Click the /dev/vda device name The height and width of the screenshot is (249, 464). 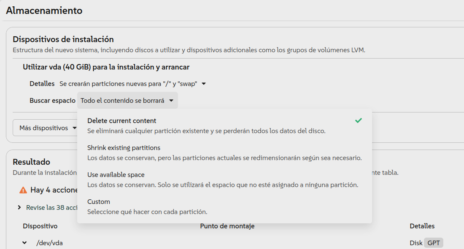(x=49, y=243)
